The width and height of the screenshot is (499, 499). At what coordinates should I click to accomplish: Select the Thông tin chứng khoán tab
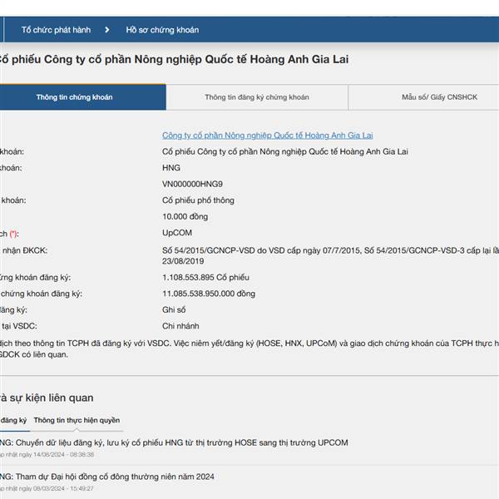click(x=82, y=97)
